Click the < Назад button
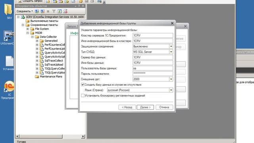Image resolution: width=254 pixels, height=143 pixels. [127, 107]
